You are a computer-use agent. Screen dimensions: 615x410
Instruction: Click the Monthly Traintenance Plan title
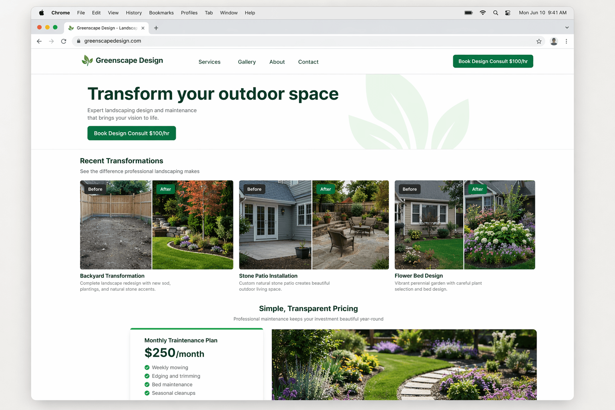point(181,340)
